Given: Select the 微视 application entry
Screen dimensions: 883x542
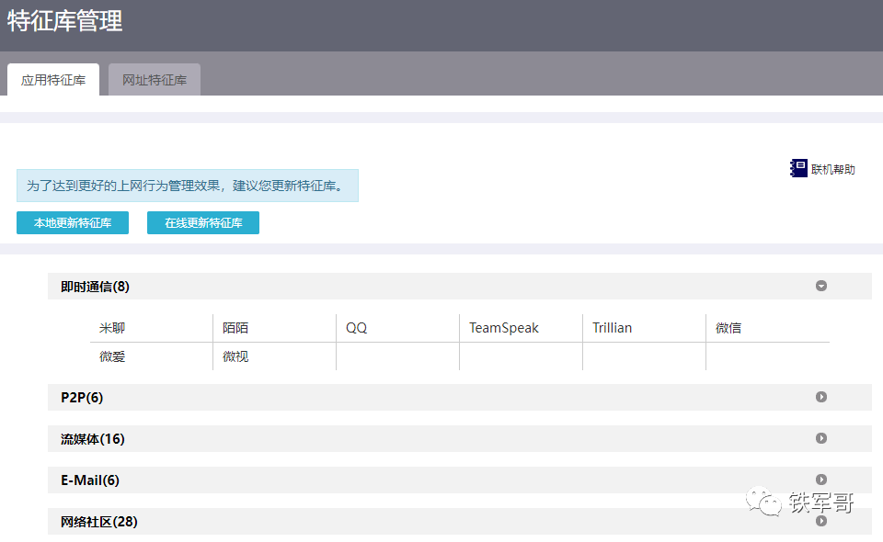Looking at the screenshot, I should [x=235, y=356].
